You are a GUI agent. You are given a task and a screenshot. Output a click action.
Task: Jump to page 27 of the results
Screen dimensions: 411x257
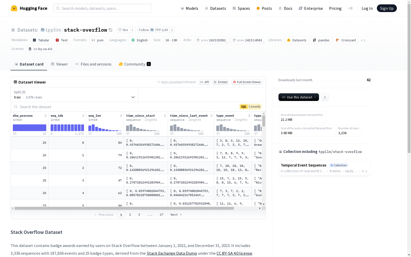[x=161, y=215]
